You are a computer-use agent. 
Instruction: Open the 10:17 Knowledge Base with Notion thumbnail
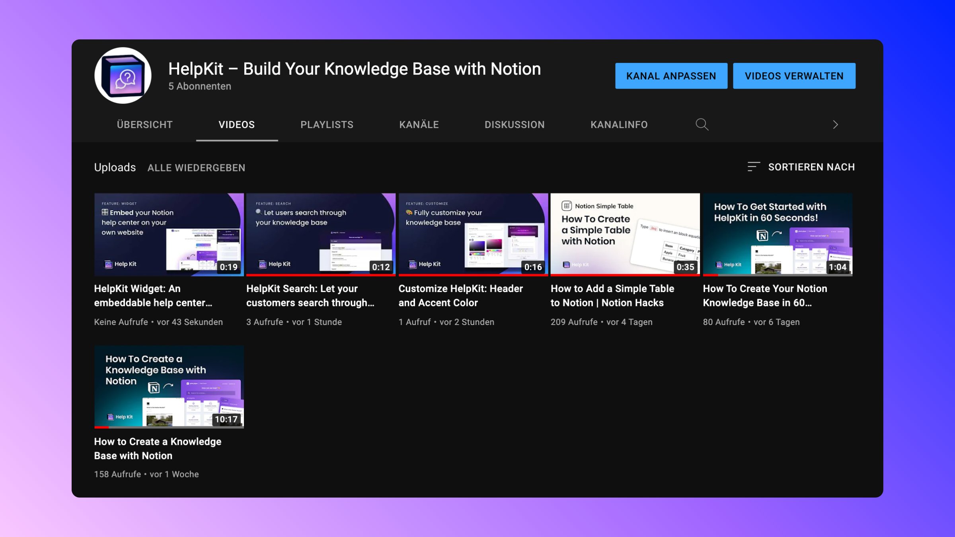coord(169,387)
